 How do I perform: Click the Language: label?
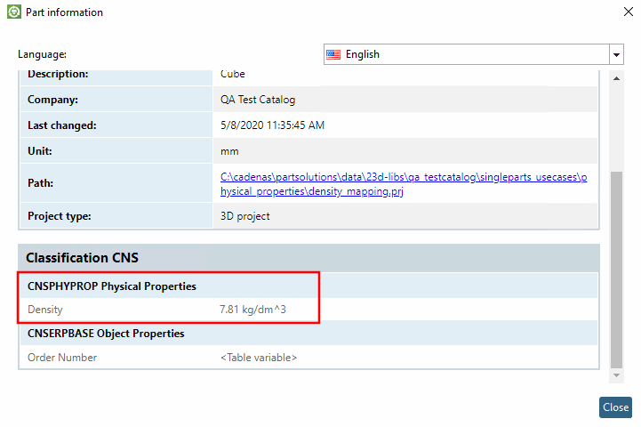pyautogui.click(x=42, y=54)
